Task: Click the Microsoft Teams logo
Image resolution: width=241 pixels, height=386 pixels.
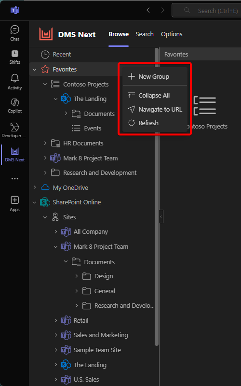Action: pyautogui.click(x=15, y=10)
